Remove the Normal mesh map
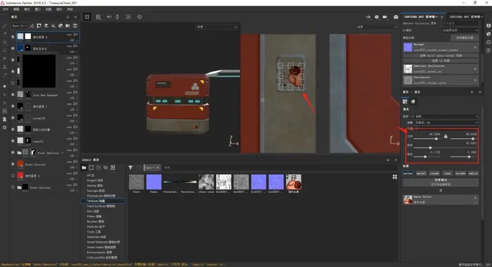Image resolution: width=492 pixels, height=267 pixels. 475,48
